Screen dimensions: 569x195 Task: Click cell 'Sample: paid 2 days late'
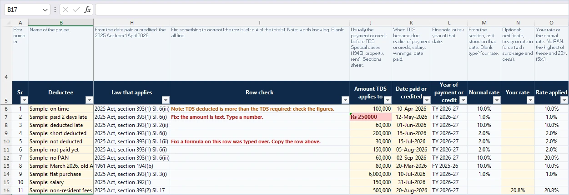(x=61, y=117)
